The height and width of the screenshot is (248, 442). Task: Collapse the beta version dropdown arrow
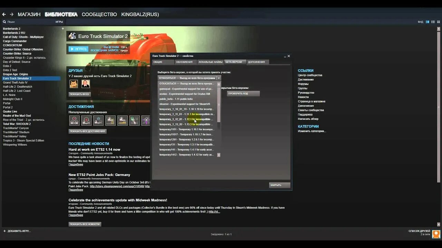[219, 78]
